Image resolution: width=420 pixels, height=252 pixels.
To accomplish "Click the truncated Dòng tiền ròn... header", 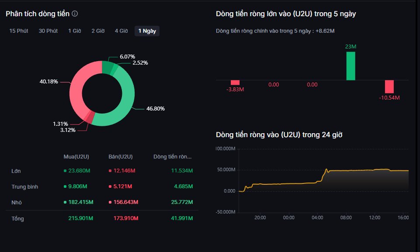I will click(x=173, y=157).
